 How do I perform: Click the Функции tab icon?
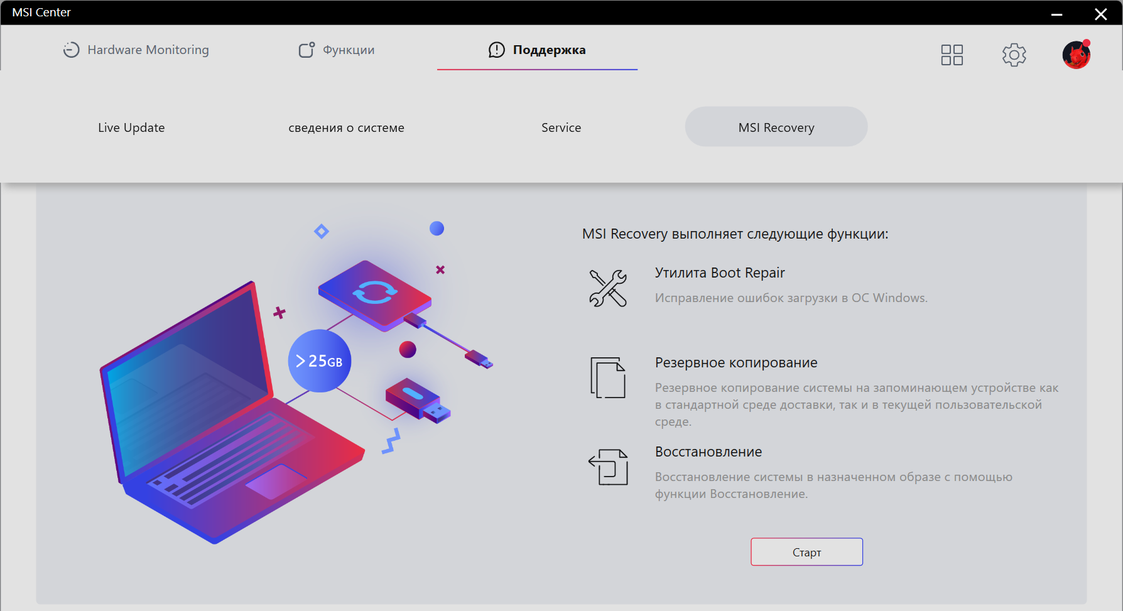[x=307, y=50]
